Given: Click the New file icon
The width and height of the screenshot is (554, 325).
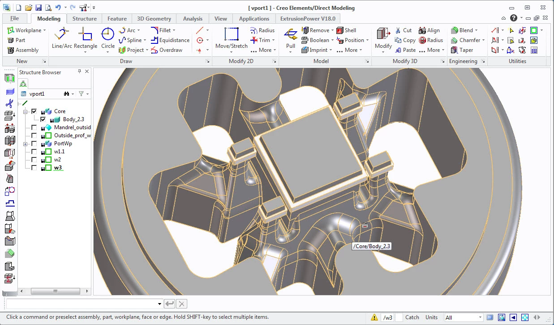Looking at the screenshot, I should [18, 8].
